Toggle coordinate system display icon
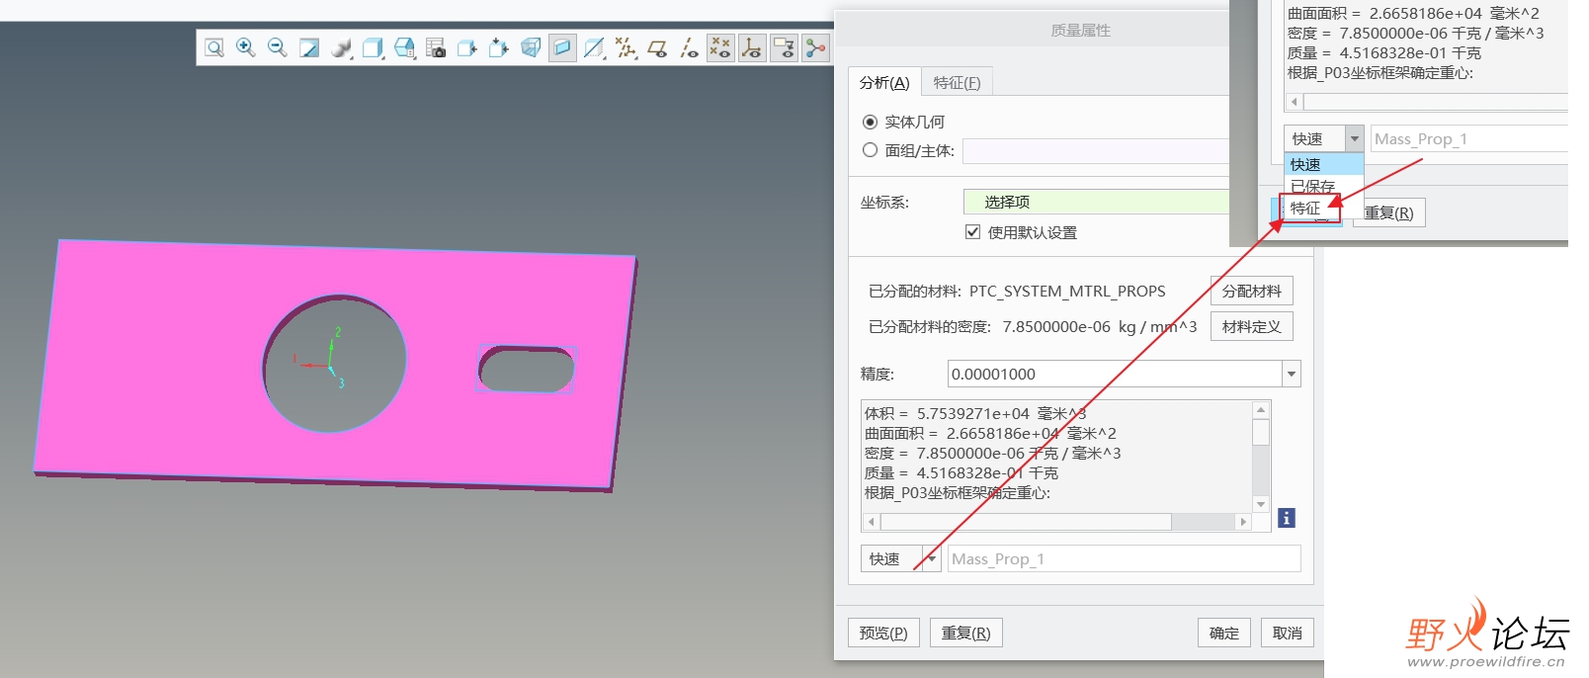1589x678 pixels. pos(752,47)
